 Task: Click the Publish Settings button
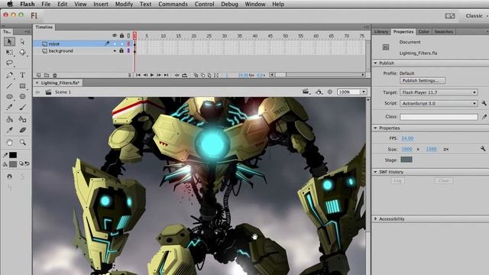(x=423, y=80)
